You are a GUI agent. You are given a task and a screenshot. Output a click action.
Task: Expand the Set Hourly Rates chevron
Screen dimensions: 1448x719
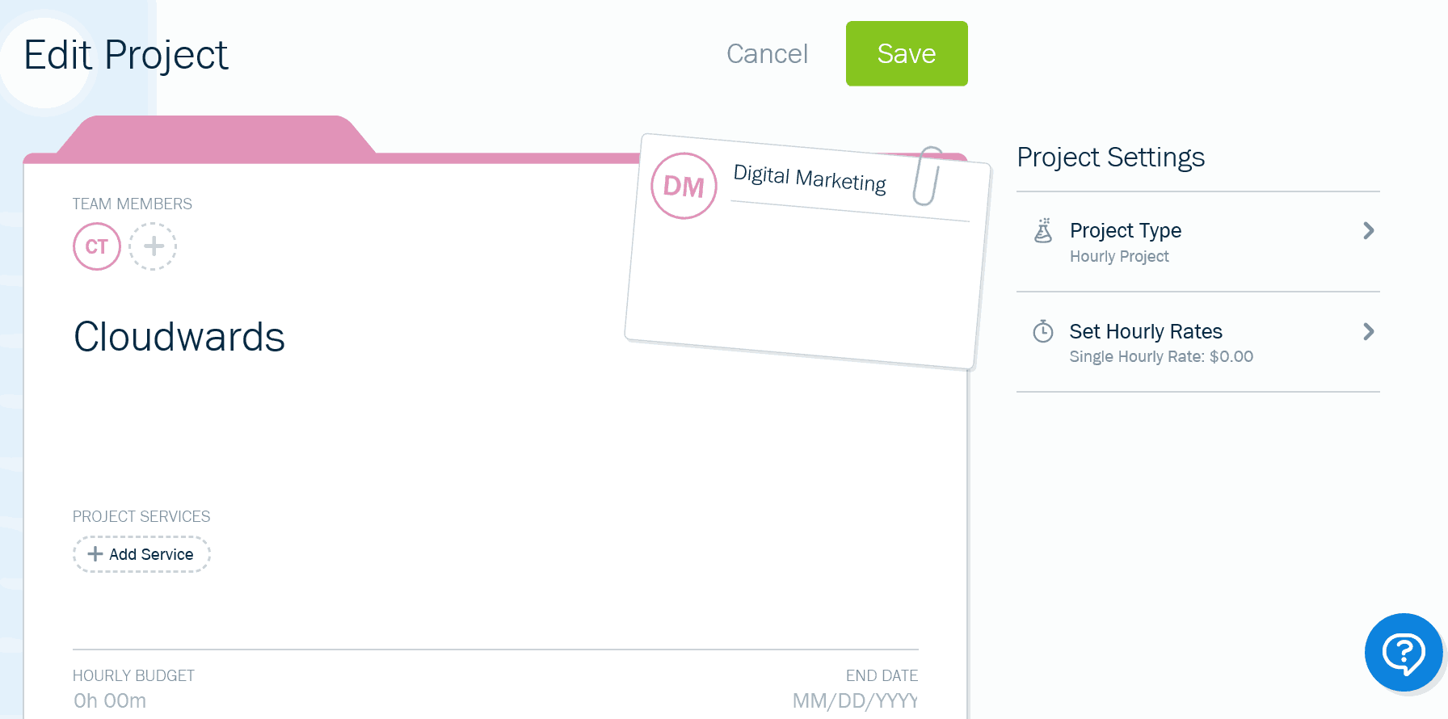coord(1368,332)
